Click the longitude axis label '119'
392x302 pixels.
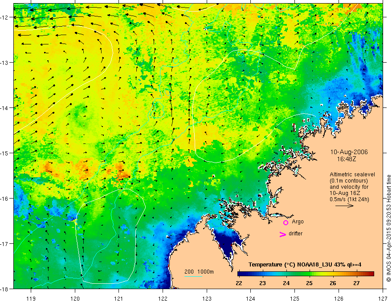pos(31,298)
